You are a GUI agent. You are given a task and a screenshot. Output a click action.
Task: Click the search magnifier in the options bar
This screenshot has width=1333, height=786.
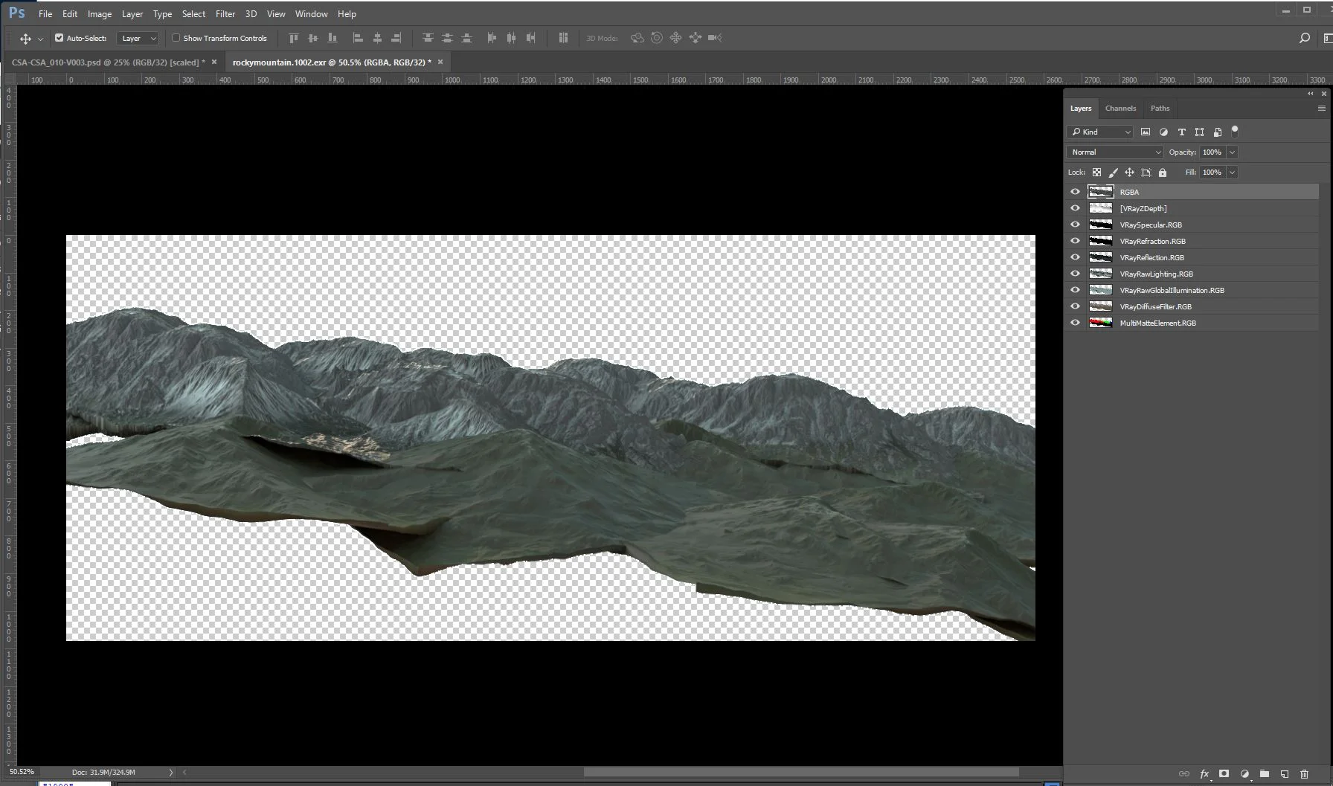(1304, 37)
